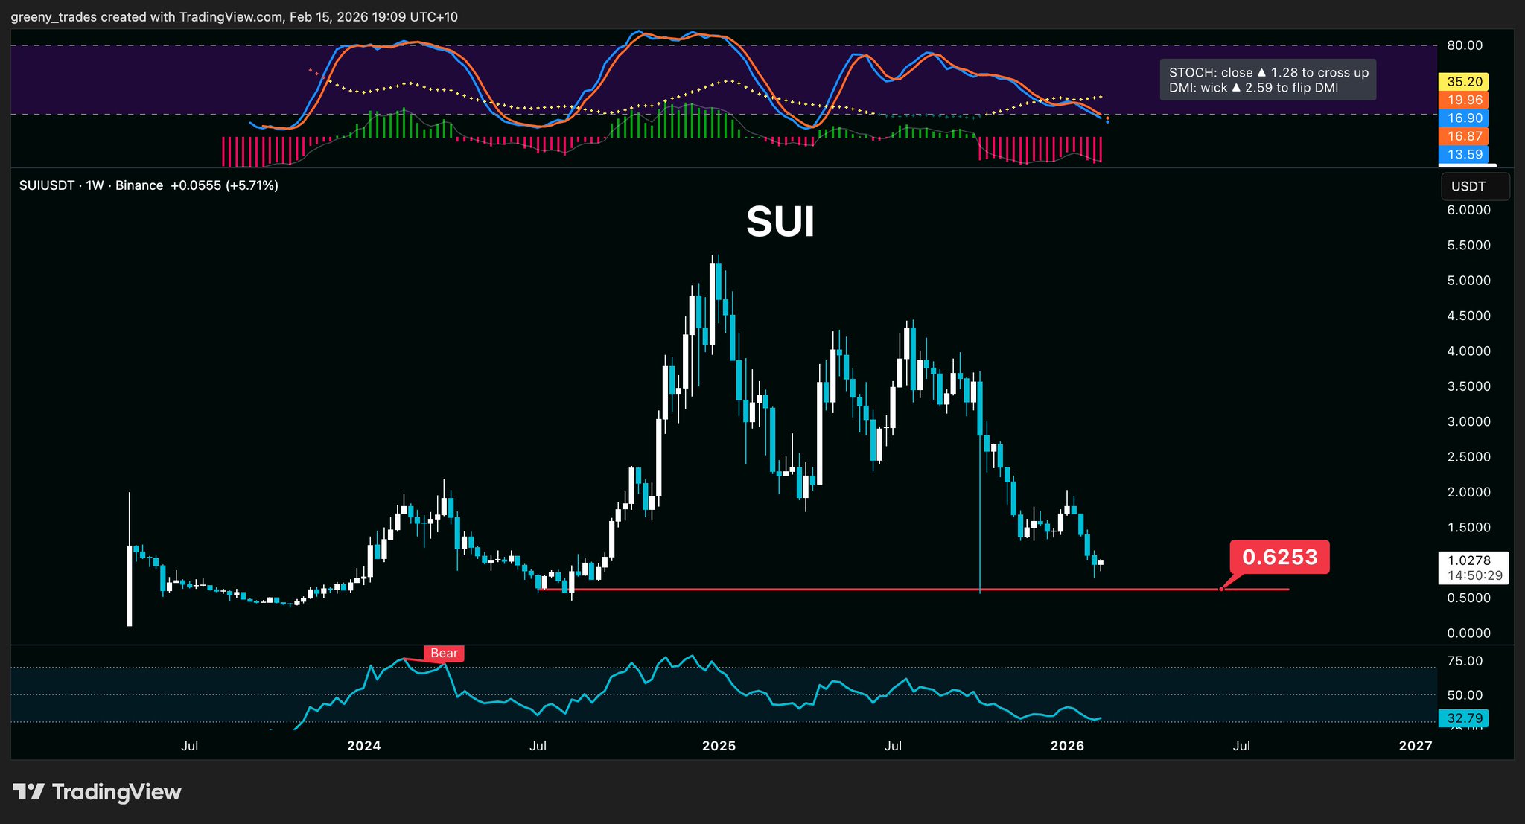Click the blue 13.59 indicator value label

pos(1465,154)
